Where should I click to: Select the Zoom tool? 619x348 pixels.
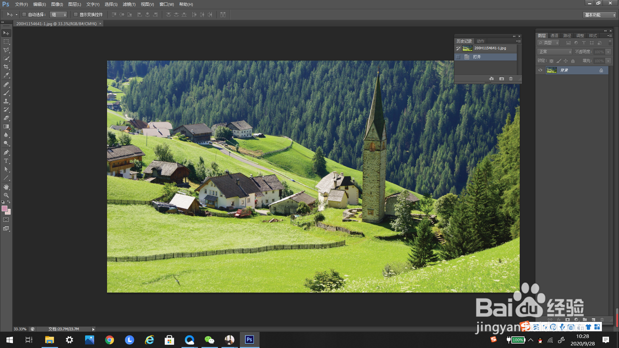(x=6, y=195)
